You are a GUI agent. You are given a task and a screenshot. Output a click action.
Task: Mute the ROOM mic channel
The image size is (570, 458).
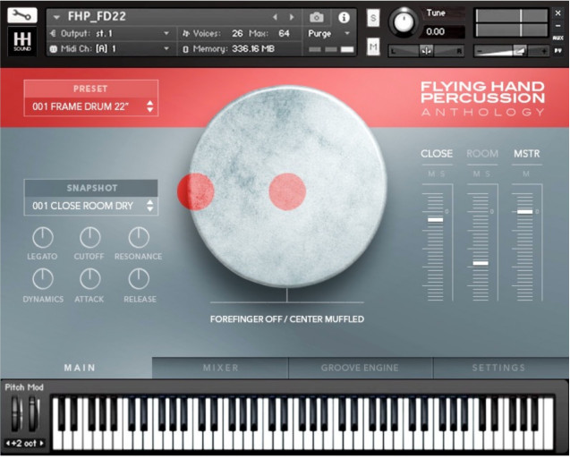(x=476, y=174)
